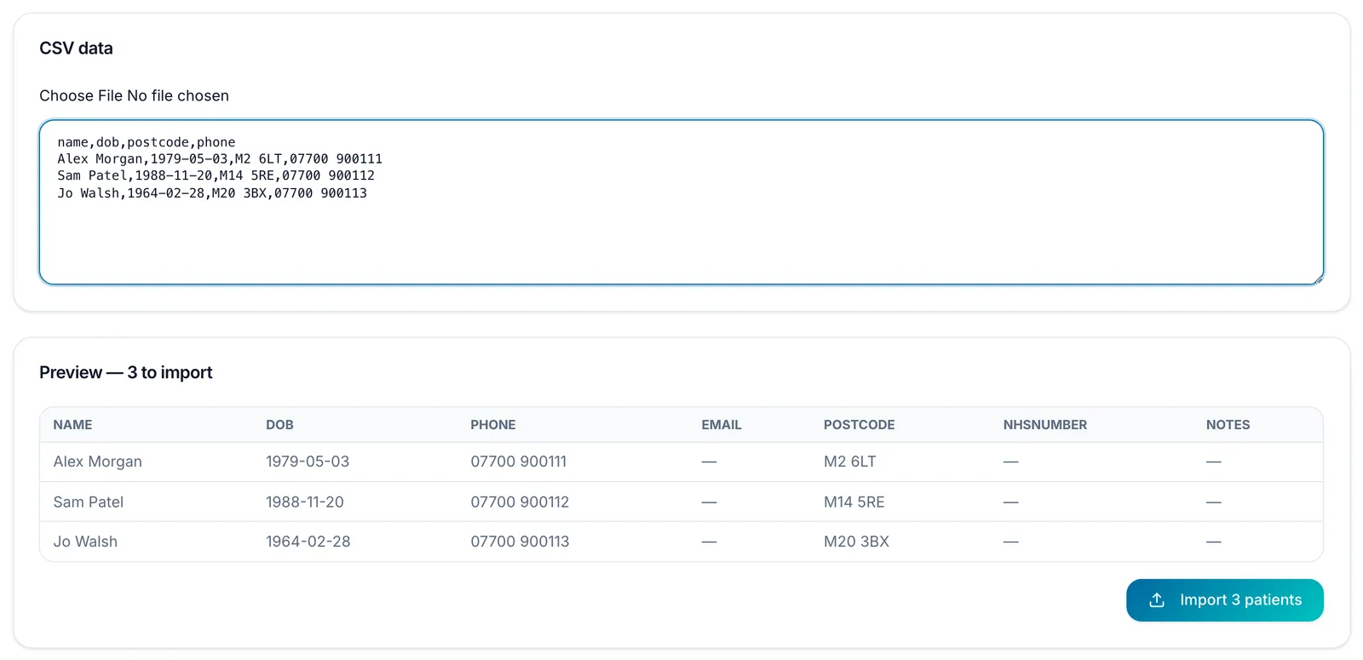Click the CSV header line 'name,dob,postcode,phone'
The image size is (1363, 660).
[147, 142]
